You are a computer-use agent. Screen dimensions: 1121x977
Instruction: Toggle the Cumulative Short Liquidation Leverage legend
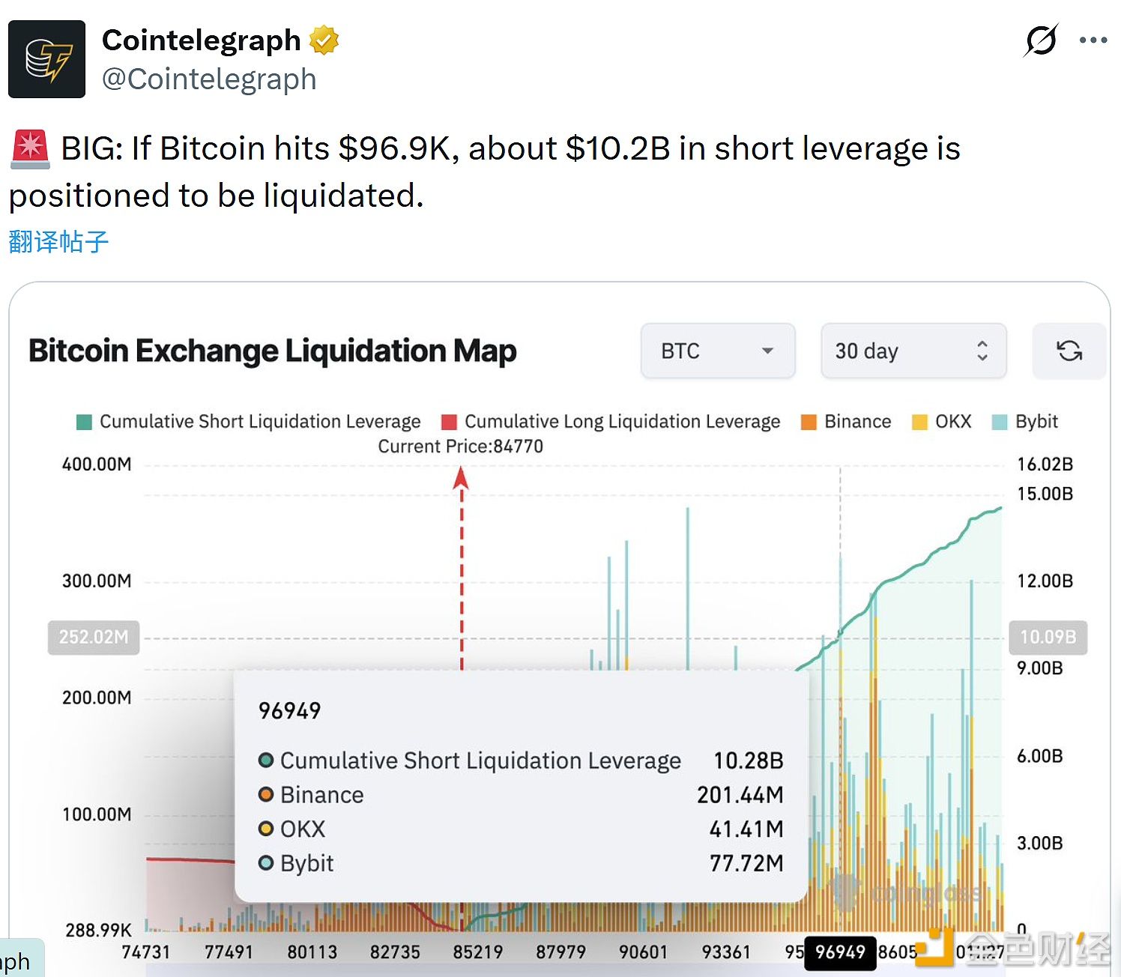[x=247, y=421]
